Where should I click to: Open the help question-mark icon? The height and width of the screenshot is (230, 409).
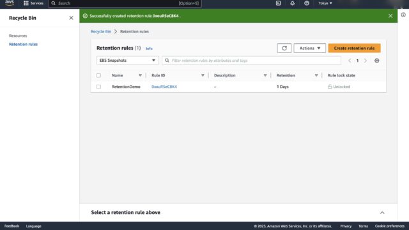(307, 3)
